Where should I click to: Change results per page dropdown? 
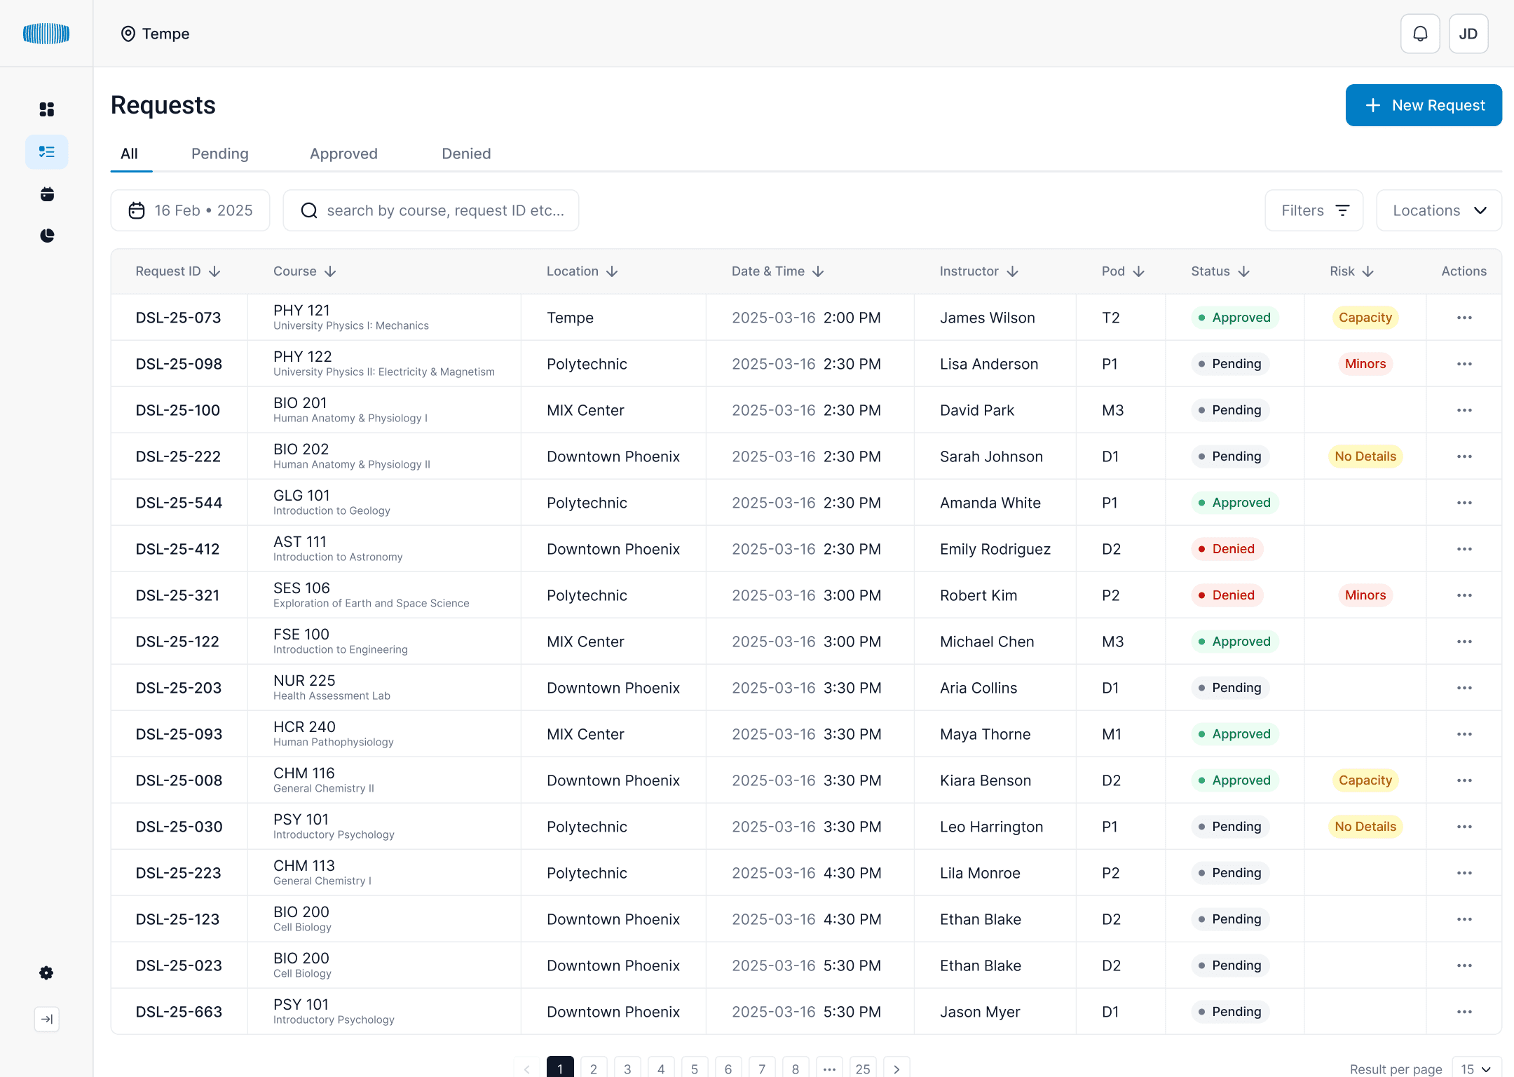pos(1476,1069)
